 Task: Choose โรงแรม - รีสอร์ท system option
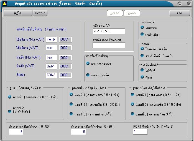click(142, 49)
